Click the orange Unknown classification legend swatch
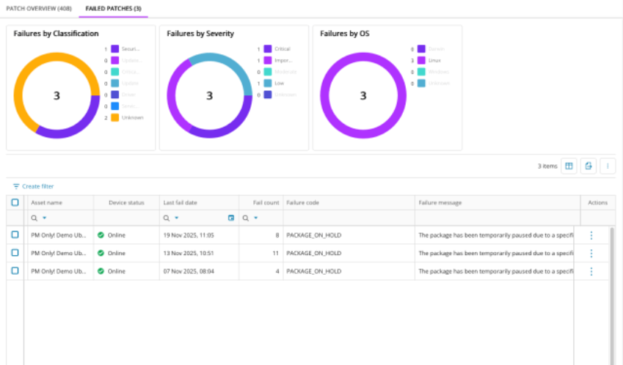The image size is (623, 365). (114, 117)
